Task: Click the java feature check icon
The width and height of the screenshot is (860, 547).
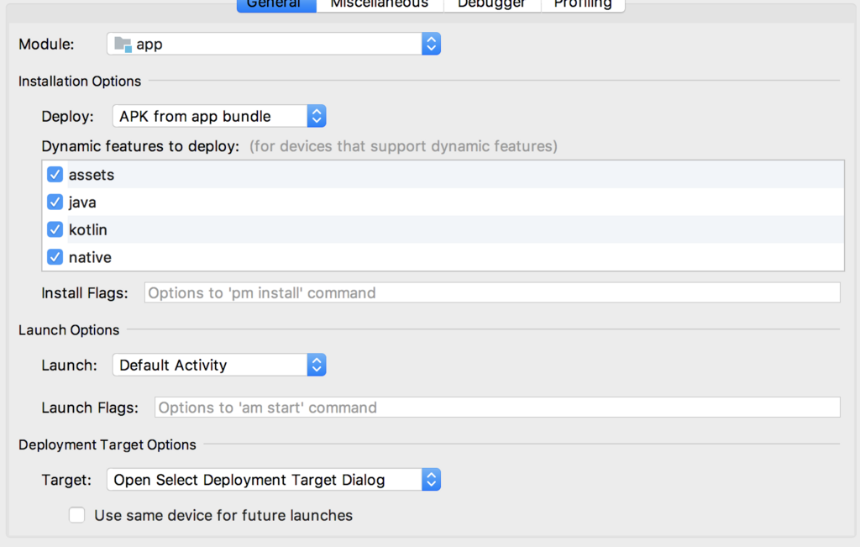Action: (55, 202)
